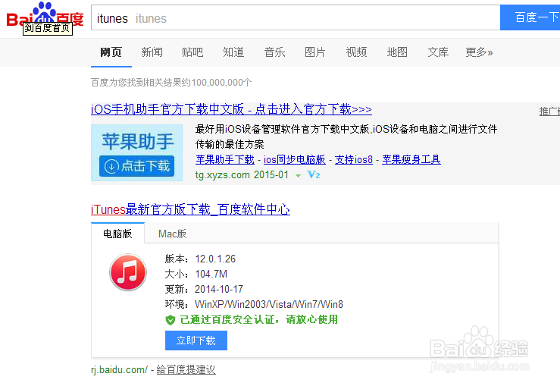560x386 pixels.
Task: Open the iTunes最新官方版下载 result title
Action: click(x=190, y=209)
